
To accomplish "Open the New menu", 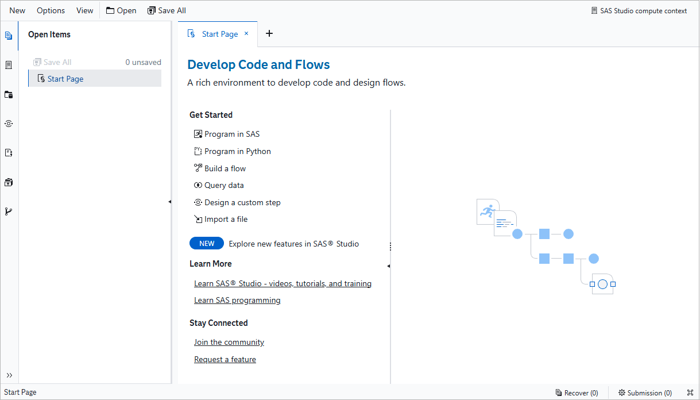I will (x=17, y=10).
